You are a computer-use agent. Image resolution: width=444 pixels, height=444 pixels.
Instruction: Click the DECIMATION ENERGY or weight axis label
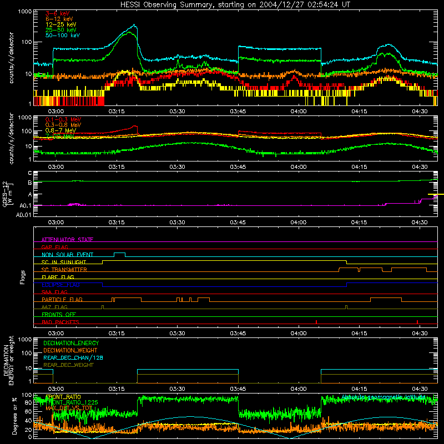click(x=8, y=360)
